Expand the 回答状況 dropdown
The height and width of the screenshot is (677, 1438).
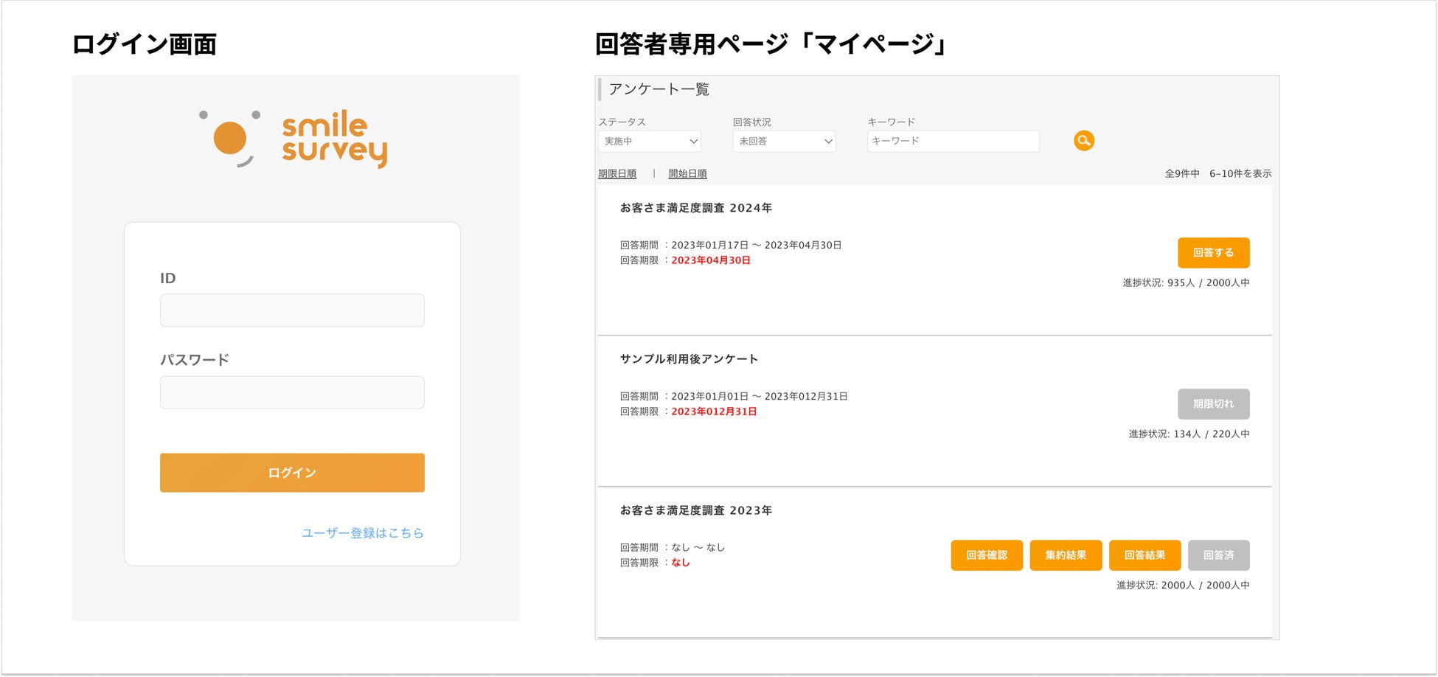(784, 141)
